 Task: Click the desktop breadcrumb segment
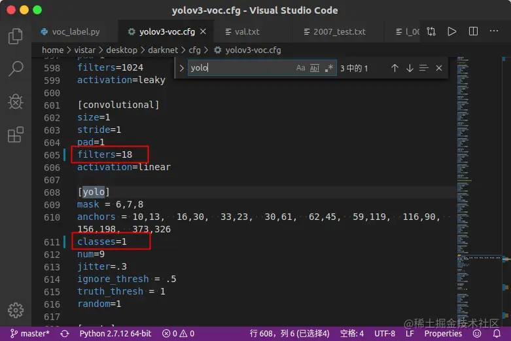tap(122, 50)
